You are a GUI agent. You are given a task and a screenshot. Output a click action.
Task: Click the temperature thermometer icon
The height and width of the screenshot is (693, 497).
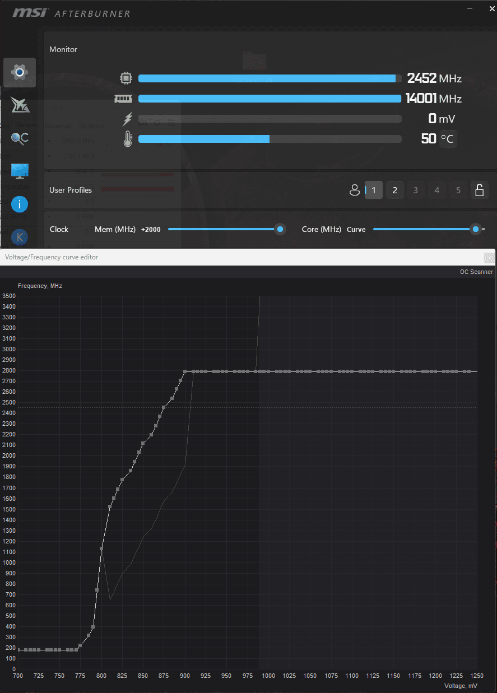128,138
